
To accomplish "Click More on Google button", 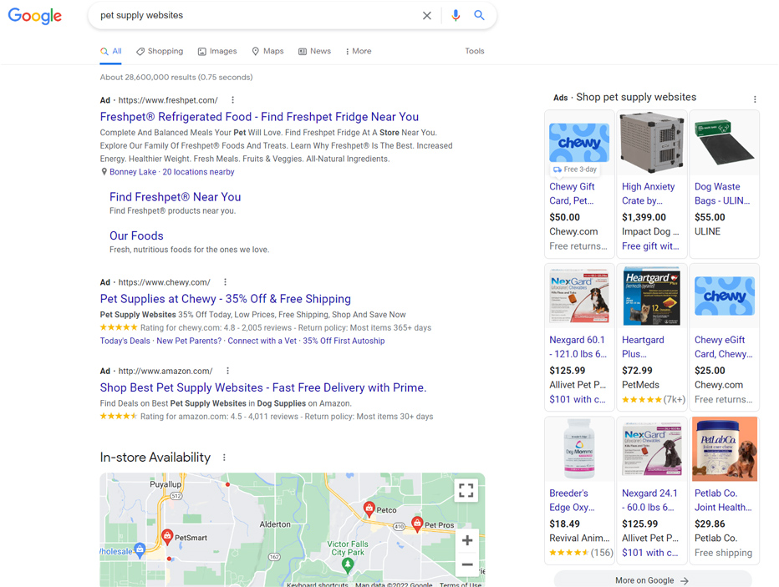I will pyautogui.click(x=652, y=580).
